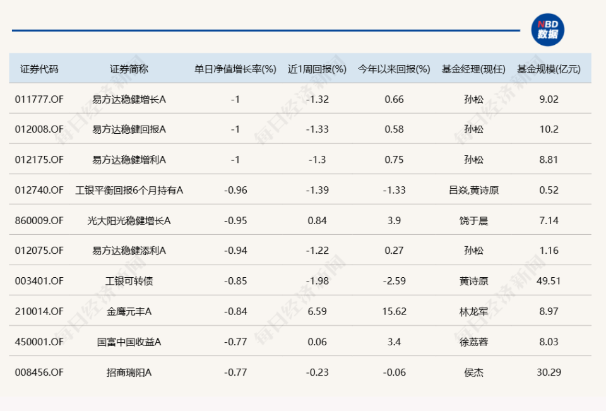Select fund name 金鹰元丰A

click(x=129, y=311)
